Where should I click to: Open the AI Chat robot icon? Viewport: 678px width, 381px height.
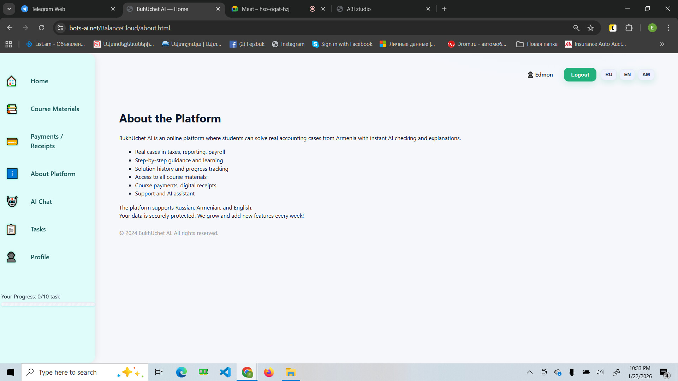pos(12,201)
